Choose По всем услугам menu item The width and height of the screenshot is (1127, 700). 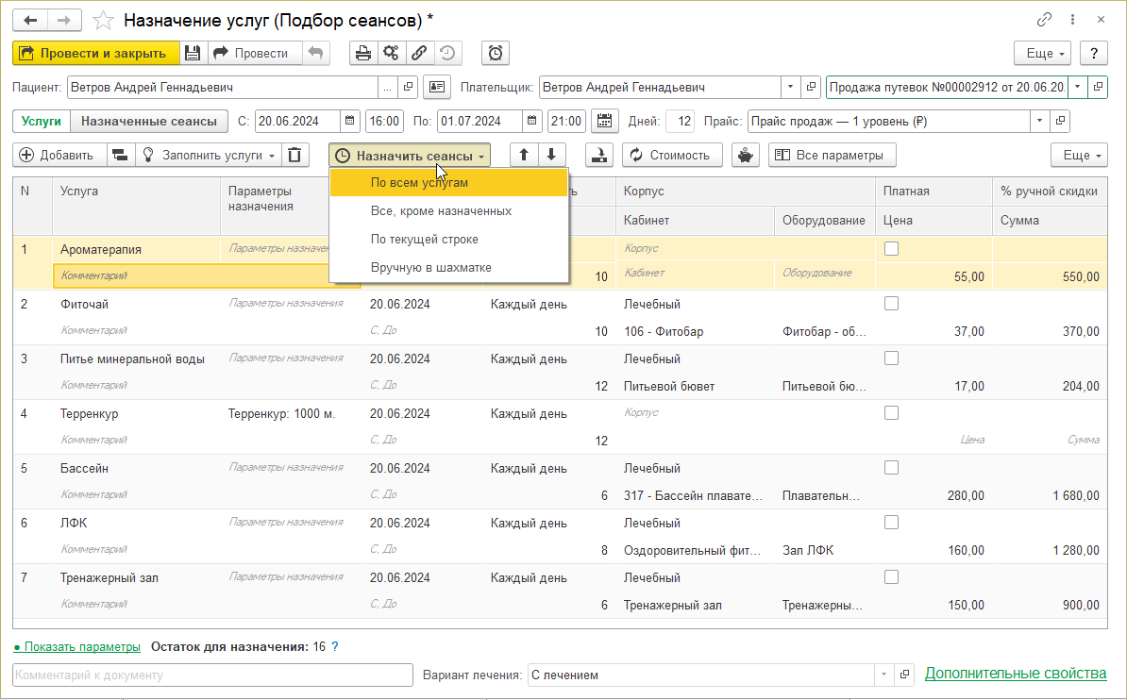448,182
